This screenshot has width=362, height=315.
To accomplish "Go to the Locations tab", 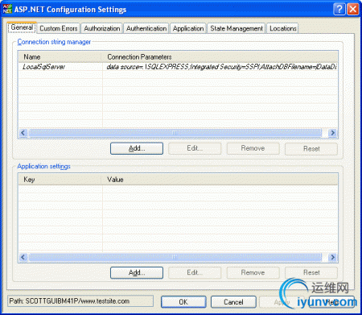I will [283, 28].
